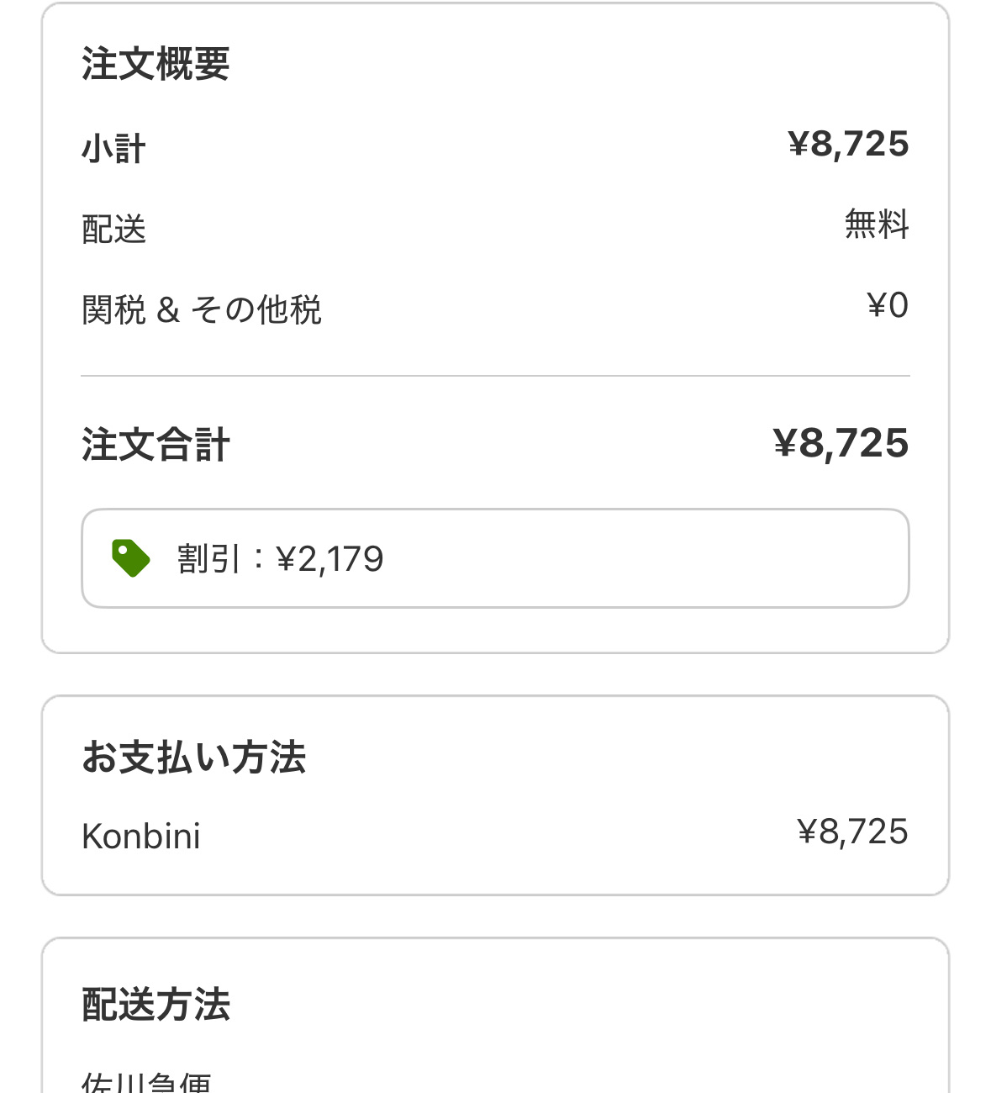Select the Konbini payment method
The height and width of the screenshot is (1093, 991).
click(141, 837)
